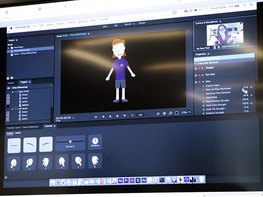
Task: Expand the Dragger behavior
Action: point(203,68)
